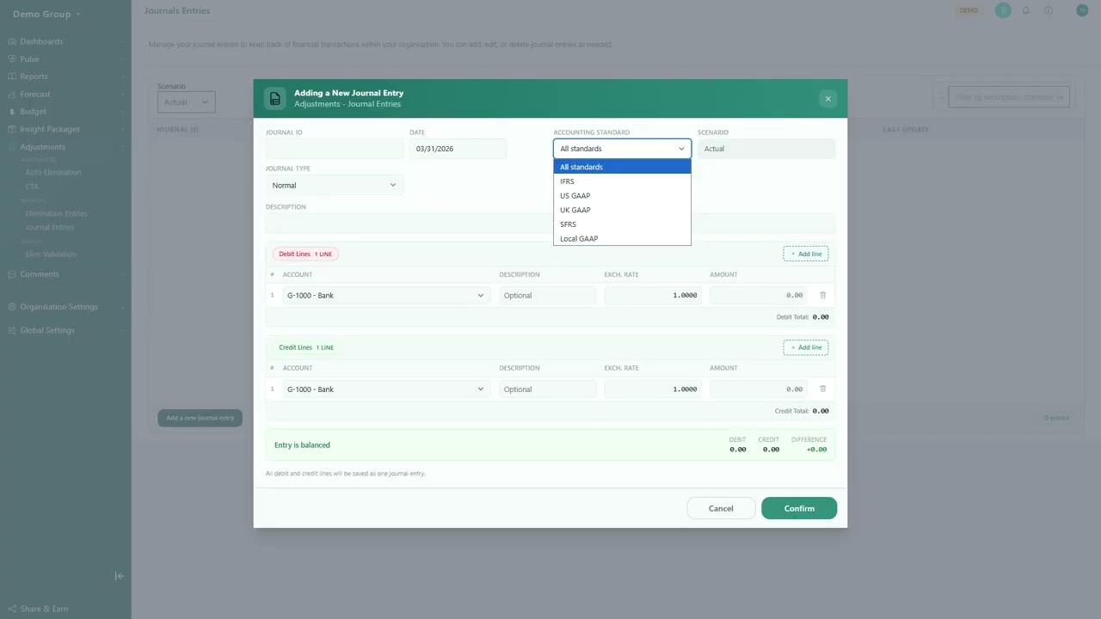Open Comments in the sidebar
Viewport: 1101px width, 619px height.
point(40,274)
